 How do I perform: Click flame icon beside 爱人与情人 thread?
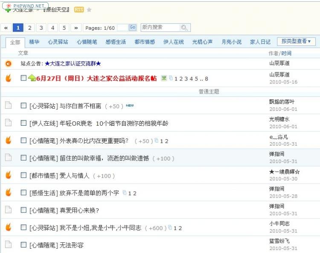8,175
